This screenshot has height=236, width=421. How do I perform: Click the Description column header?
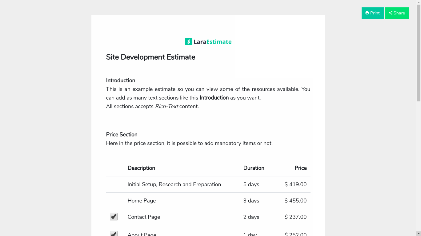[x=141, y=168]
